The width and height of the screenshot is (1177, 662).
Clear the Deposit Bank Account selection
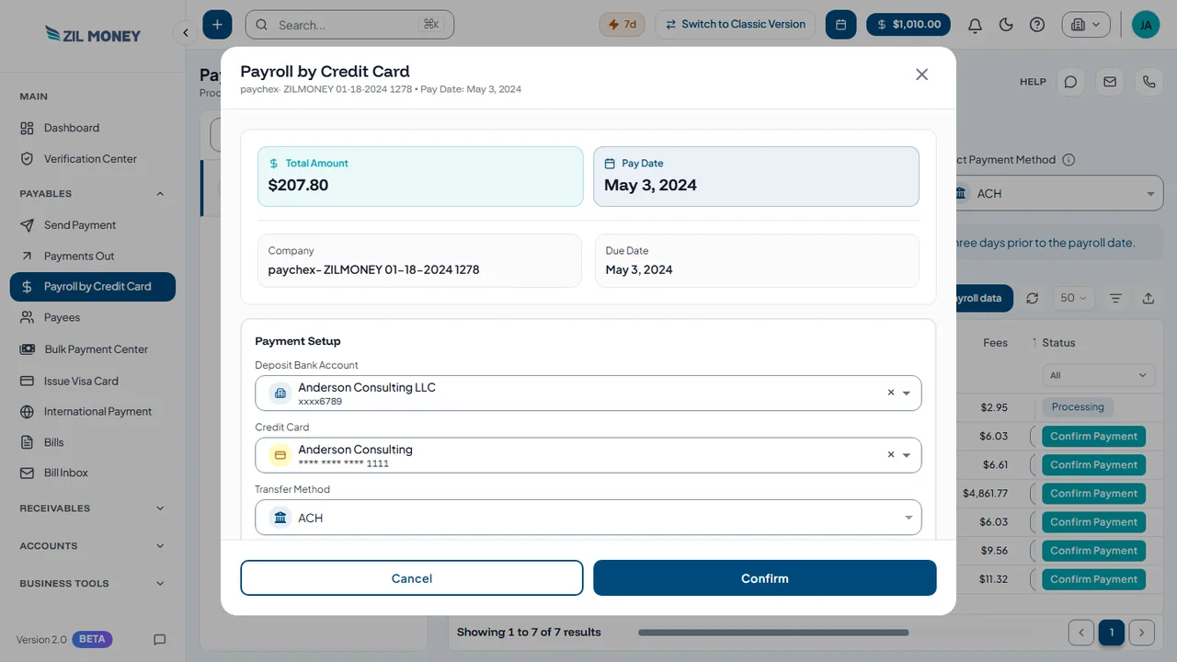890,393
